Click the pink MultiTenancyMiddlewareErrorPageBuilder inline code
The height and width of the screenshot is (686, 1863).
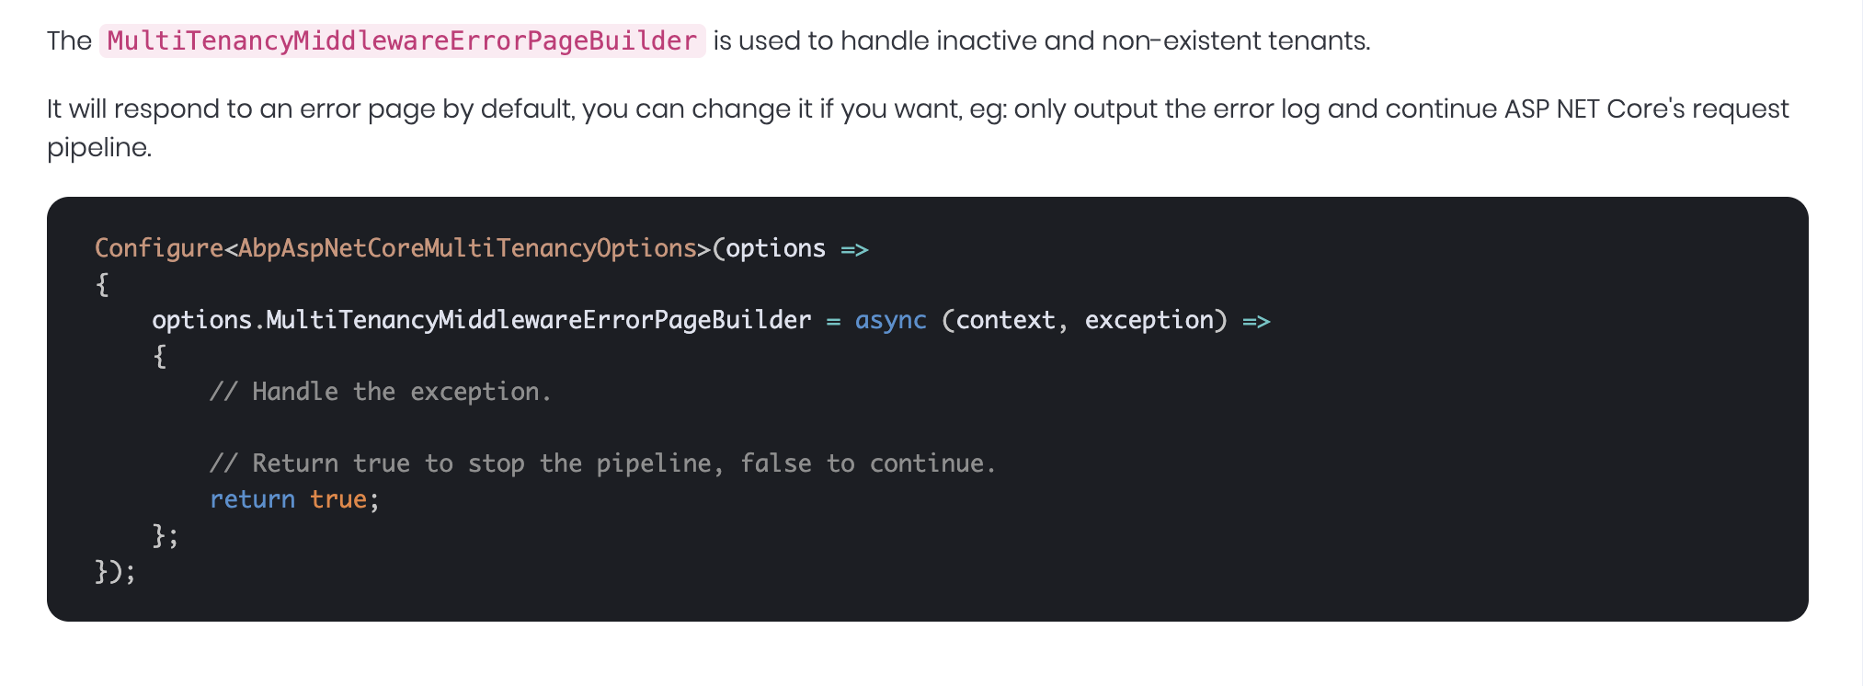[x=402, y=41]
